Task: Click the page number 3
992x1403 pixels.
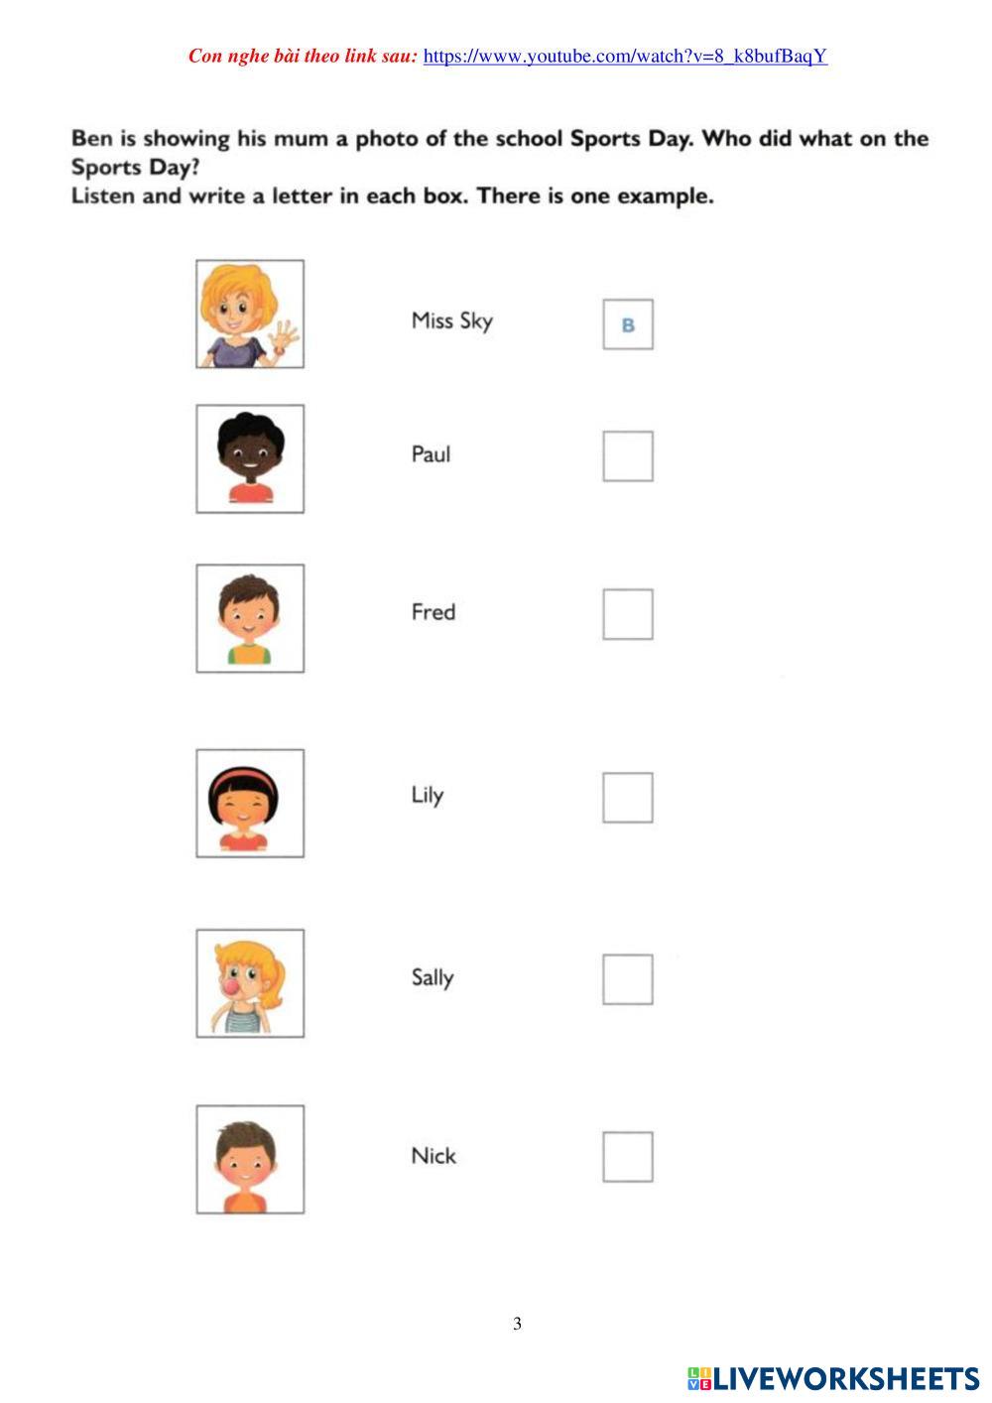Action: pyautogui.click(x=517, y=1323)
